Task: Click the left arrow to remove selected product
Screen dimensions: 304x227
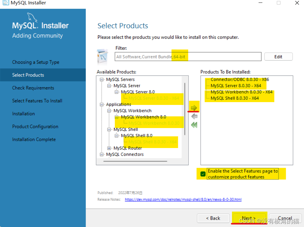Action: [x=194, y=116]
